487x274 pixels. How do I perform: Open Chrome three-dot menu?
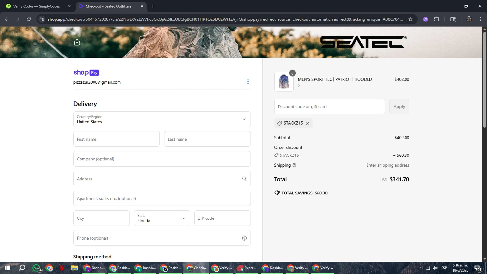pyautogui.click(x=480, y=19)
